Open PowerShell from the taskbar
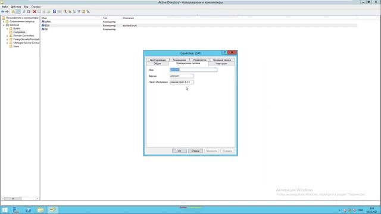Image resolution: width=381 pixels, height=214 pixels. (x=28, y=210)
